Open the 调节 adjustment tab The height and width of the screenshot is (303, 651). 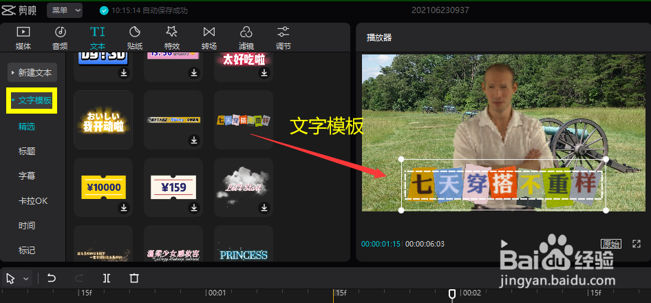283,38
